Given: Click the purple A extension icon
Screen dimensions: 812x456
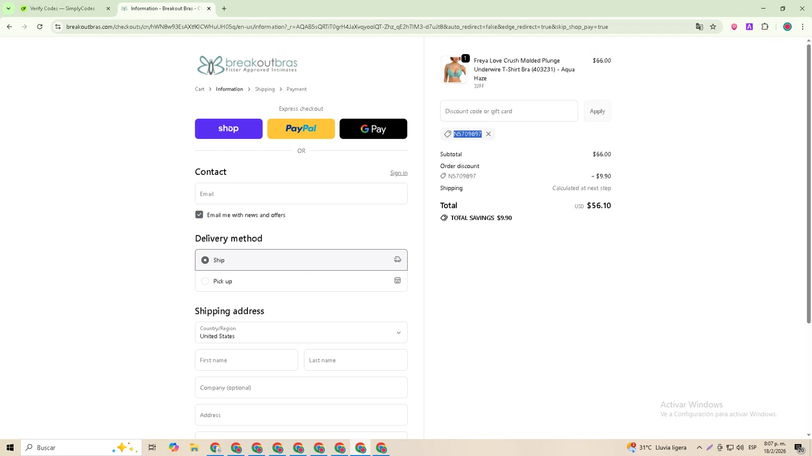Looking at the screenshot, I should coord(749,26).
